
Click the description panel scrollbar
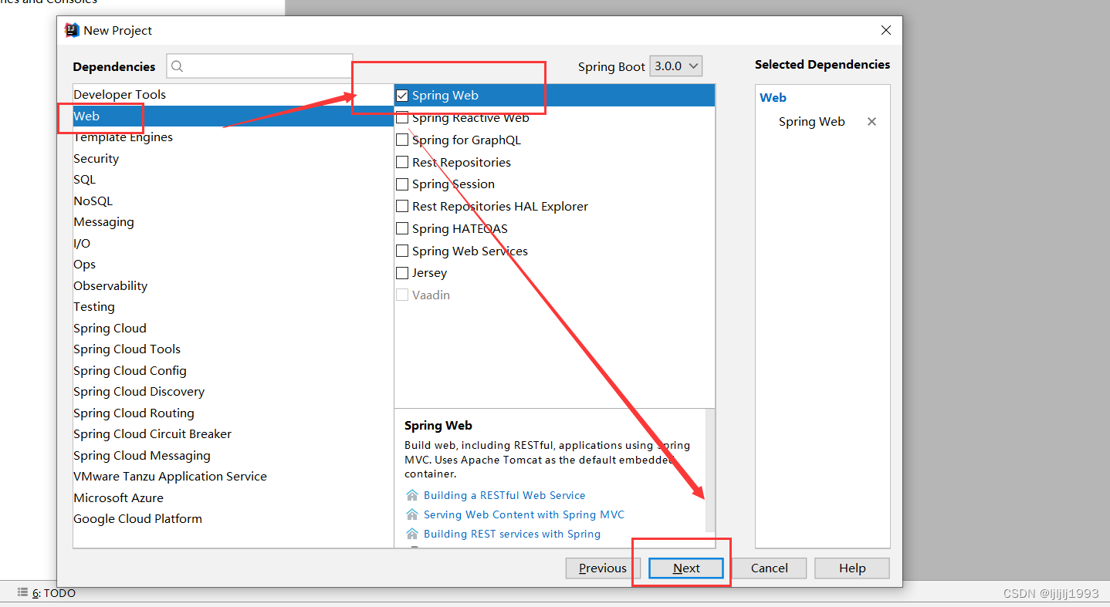710,470
